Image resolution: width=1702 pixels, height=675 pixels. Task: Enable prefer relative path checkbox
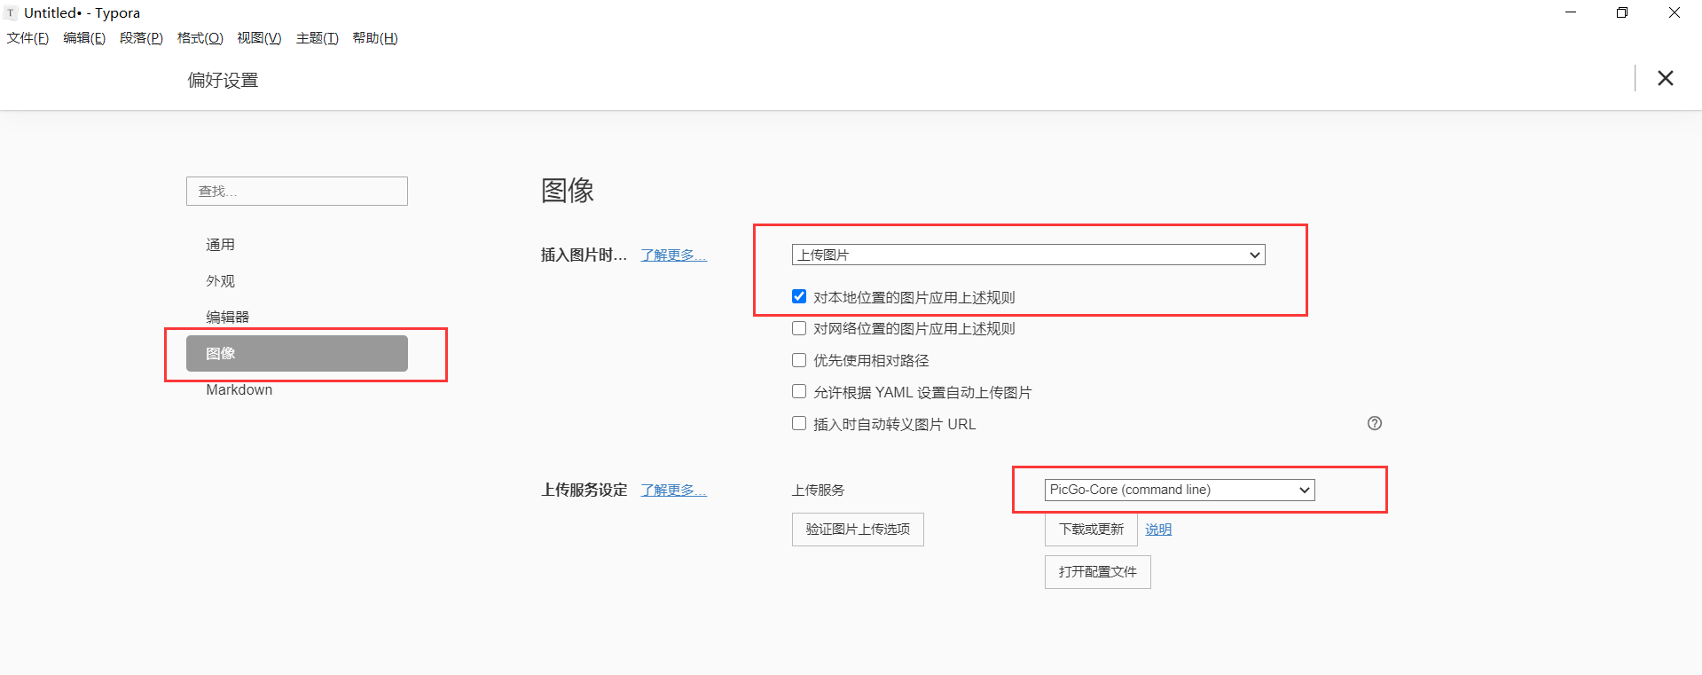(x=799, y=360)
